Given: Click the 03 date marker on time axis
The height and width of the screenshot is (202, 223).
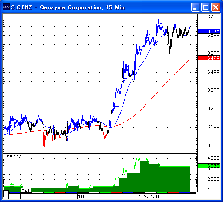Looking at the screenshot, I should tap(24, 196).
